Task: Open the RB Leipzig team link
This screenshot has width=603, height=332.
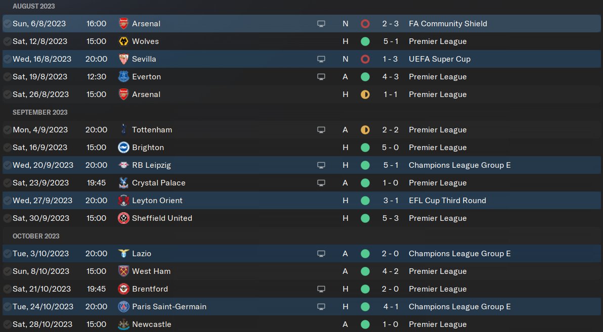Action: [x=151, y=165]
